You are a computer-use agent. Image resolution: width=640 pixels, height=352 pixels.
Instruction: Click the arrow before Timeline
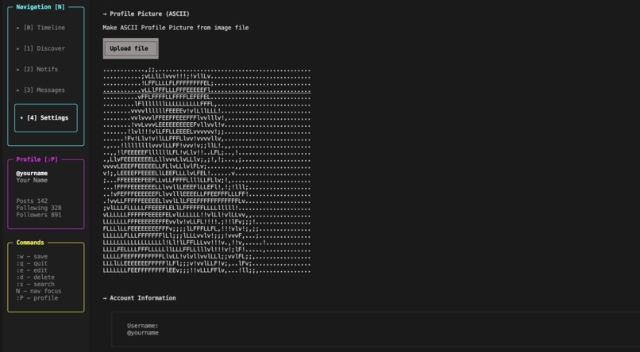pos(18,28)
